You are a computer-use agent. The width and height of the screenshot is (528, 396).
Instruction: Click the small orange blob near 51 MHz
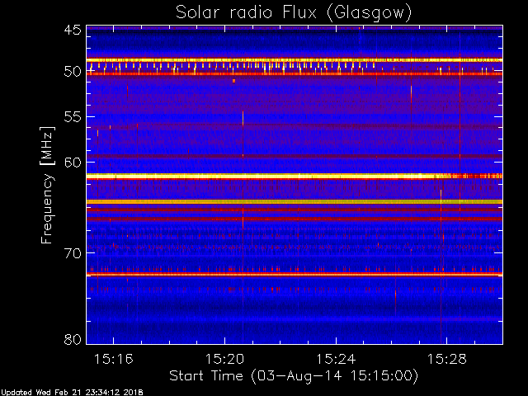[x=233, y=81]
